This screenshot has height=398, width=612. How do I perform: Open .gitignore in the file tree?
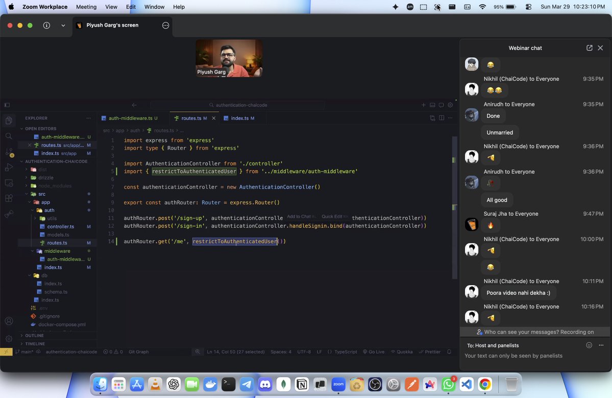(49, 316)
